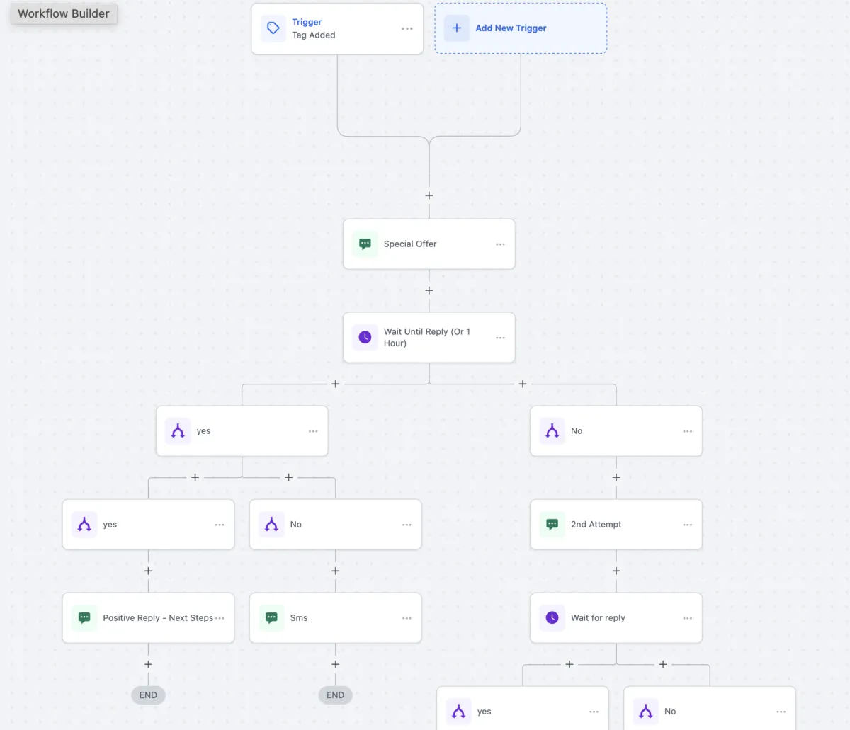Click branch icon on No node above 2nd Attempt
The width and height of the screenshot is (850, 730).
tap(552, 430)
